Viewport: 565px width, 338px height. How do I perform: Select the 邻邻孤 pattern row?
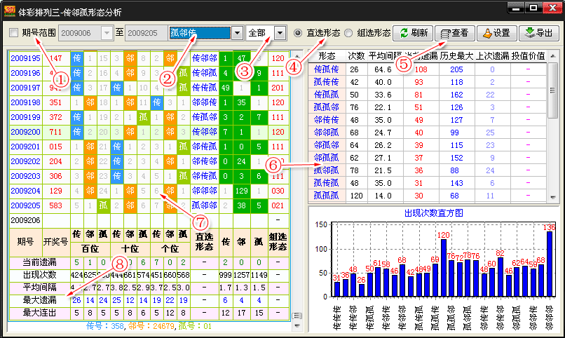click(x=428, y=133)
